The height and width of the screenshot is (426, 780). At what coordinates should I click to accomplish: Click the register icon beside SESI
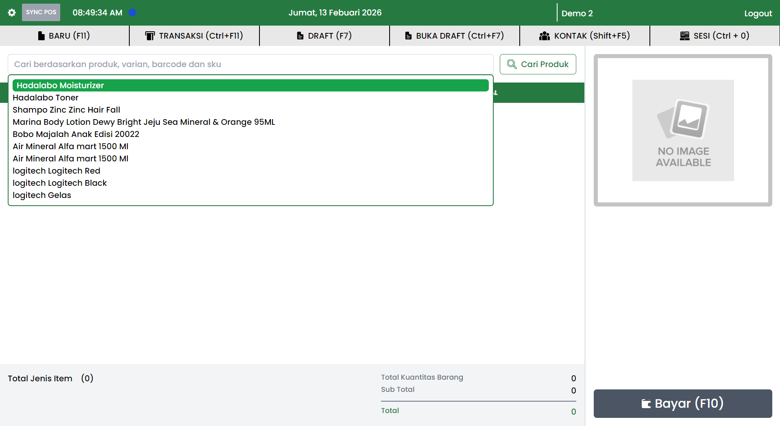[684, 36]
